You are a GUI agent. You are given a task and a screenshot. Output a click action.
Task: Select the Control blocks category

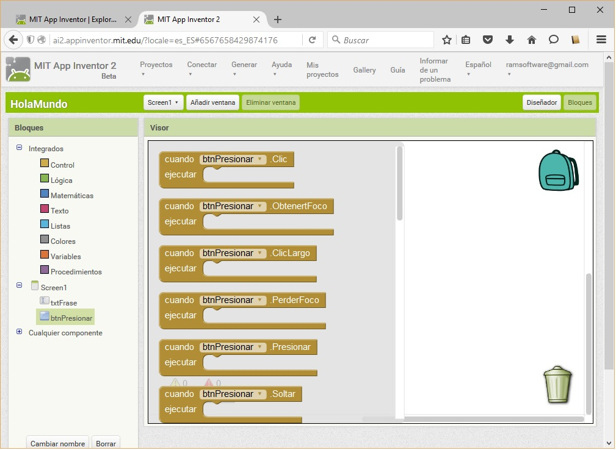pos(62,165)
